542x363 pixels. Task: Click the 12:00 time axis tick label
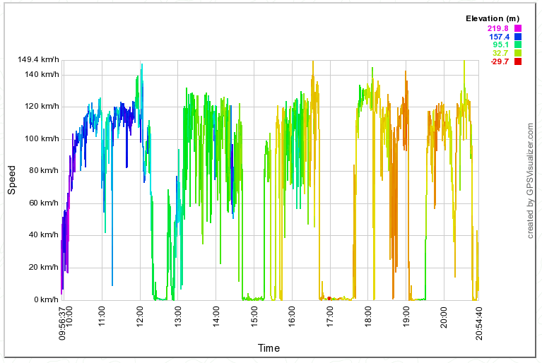139,314
